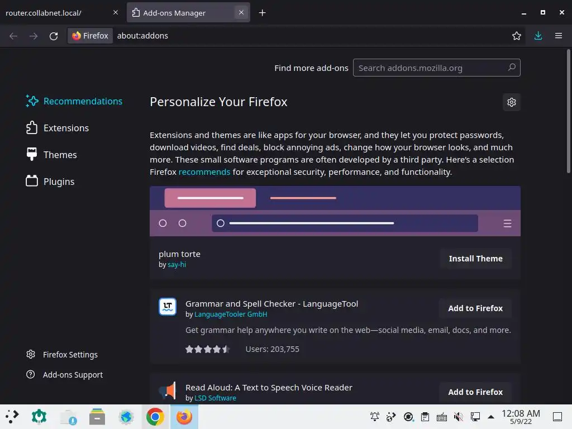Image resolution: width=572 pixels, height=429 pixels.
Task: Open the Themes category
Action: coord(51,155)
